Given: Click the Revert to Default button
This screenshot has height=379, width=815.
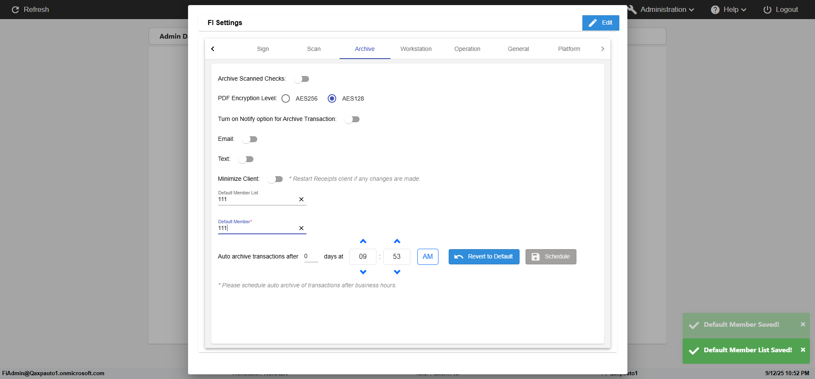Looking at the screenshot, I should click(x=484, y=257).
